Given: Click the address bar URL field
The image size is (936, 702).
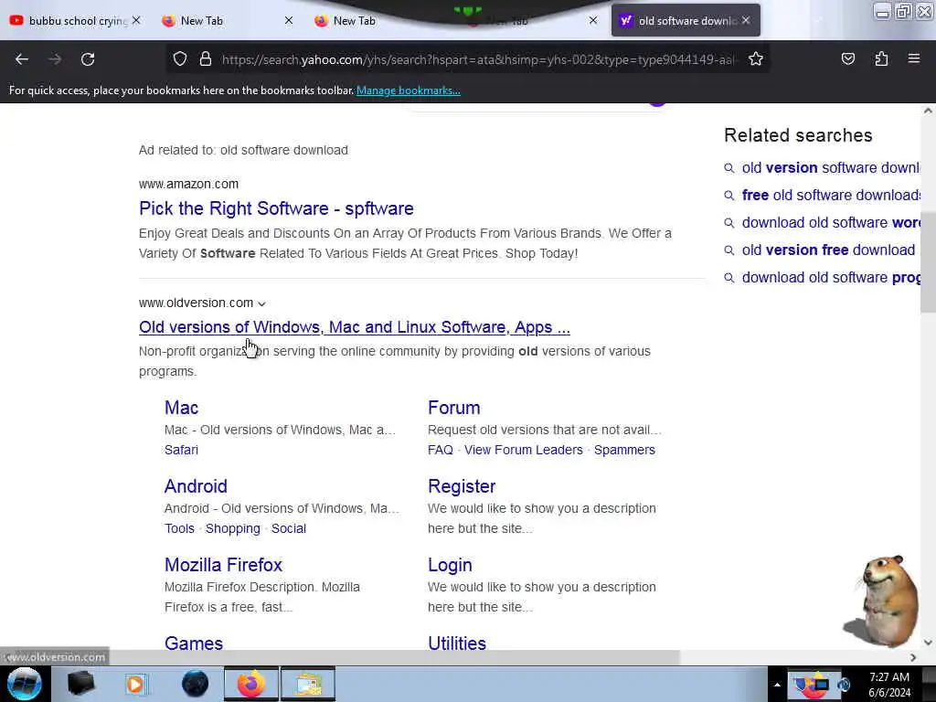Looking at the screenshot, I should point(479,59).
